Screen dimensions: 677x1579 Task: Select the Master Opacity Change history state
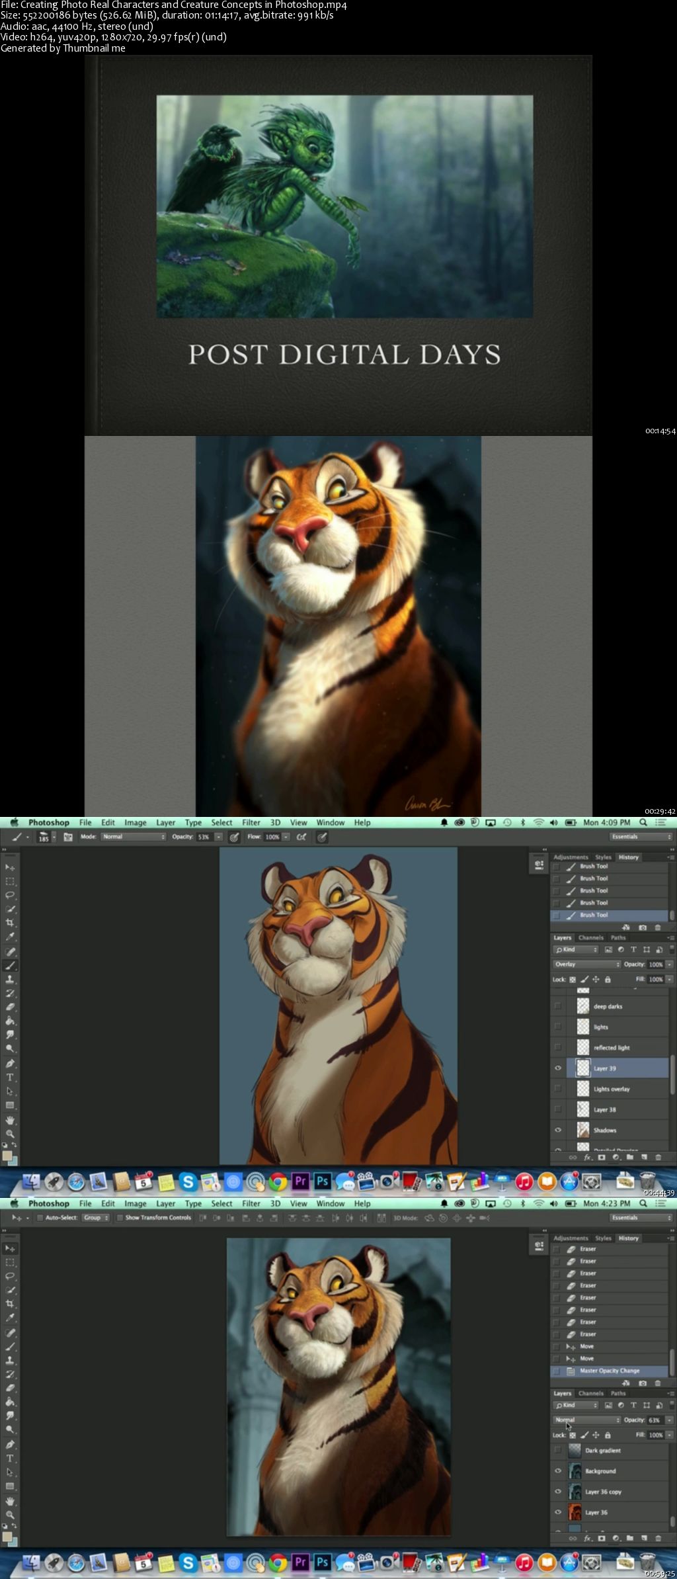point(609,1371)
